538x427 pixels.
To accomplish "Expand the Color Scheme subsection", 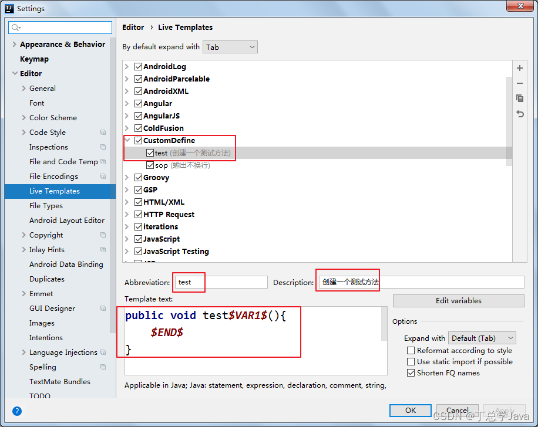I will click(x=23, y=117).
